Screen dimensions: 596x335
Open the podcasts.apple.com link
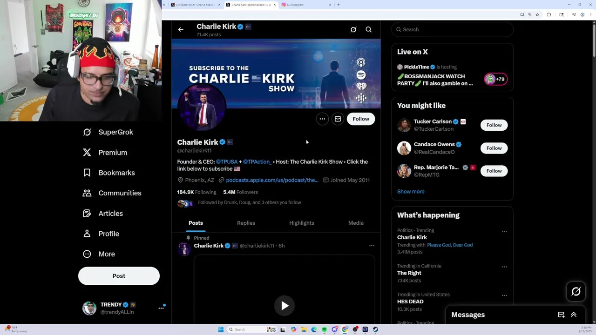coord(272,180)
